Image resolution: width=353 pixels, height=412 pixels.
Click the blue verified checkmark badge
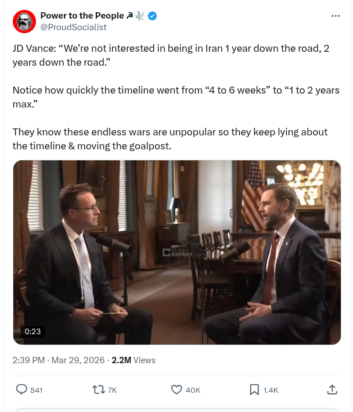click(x=152, y=16)
